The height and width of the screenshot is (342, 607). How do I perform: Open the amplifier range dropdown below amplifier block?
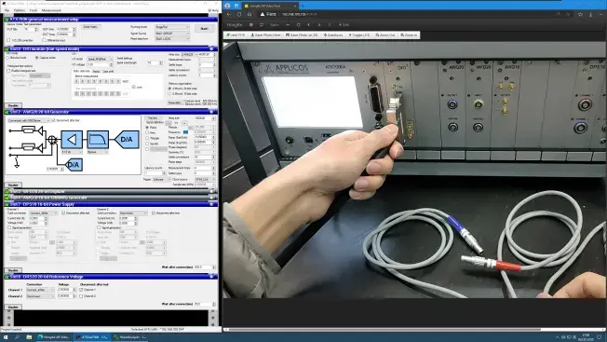click(x=72, y=152)
